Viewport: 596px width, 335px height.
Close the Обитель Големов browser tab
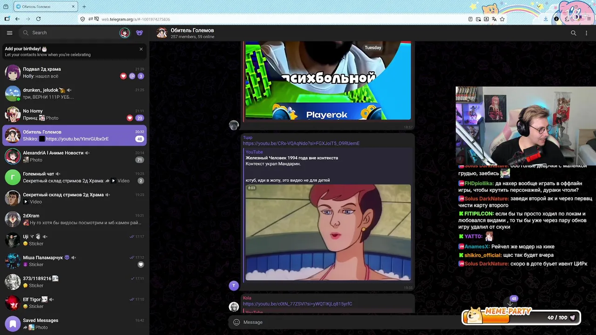coord(73,7)
